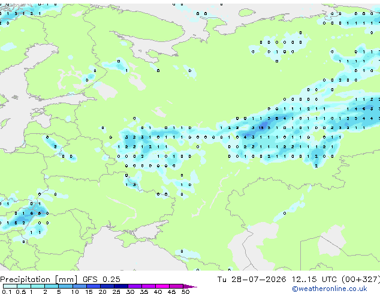This screenshot has height=294, width=380.
Task: Click the 40–45 mm magenta legend box
Action: point(162,286)
